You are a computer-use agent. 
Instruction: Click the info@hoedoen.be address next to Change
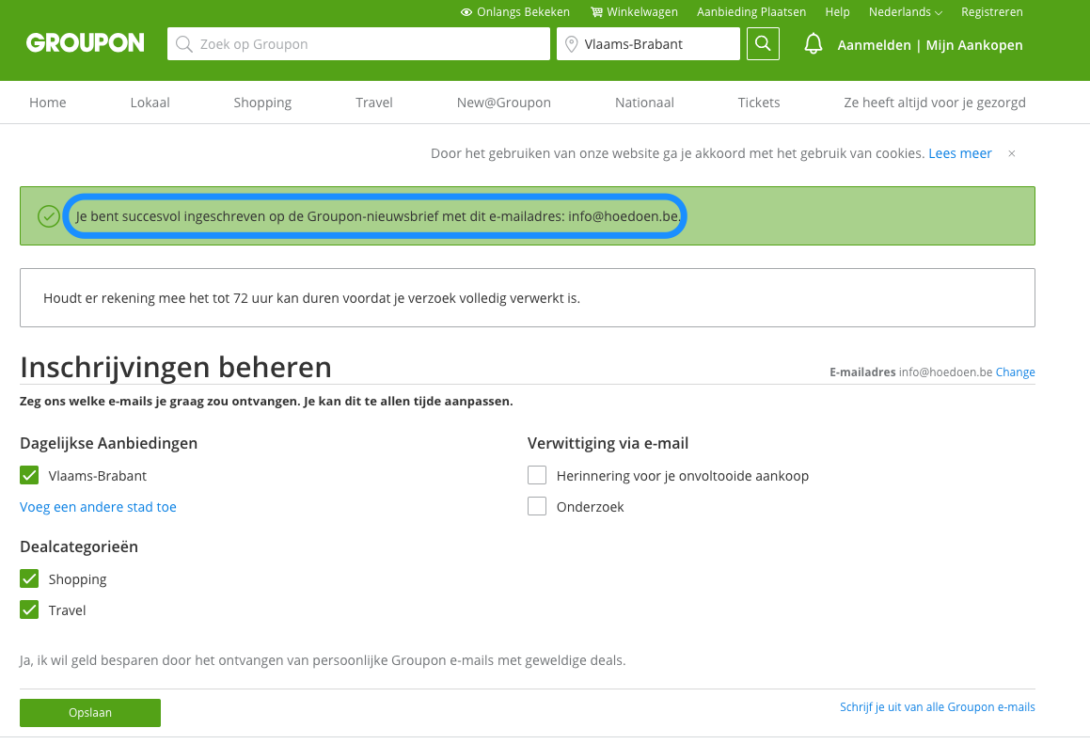[945, 372]
